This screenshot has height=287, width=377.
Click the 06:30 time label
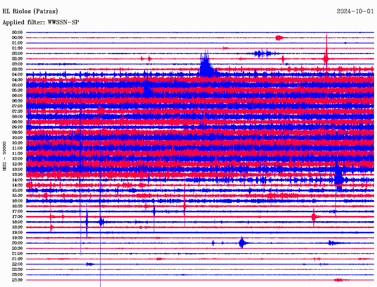point(17,101)
